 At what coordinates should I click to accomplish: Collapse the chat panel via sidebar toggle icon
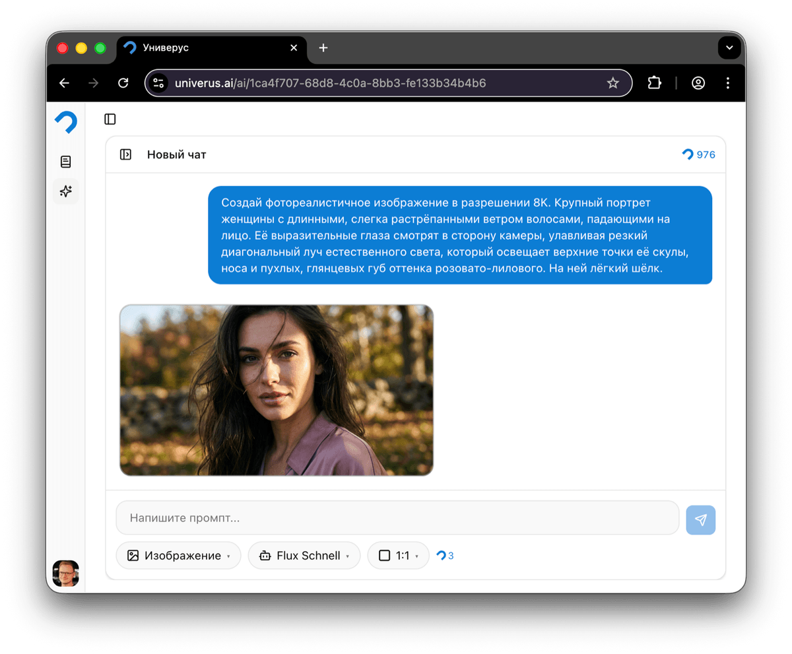tap(110, 119)
